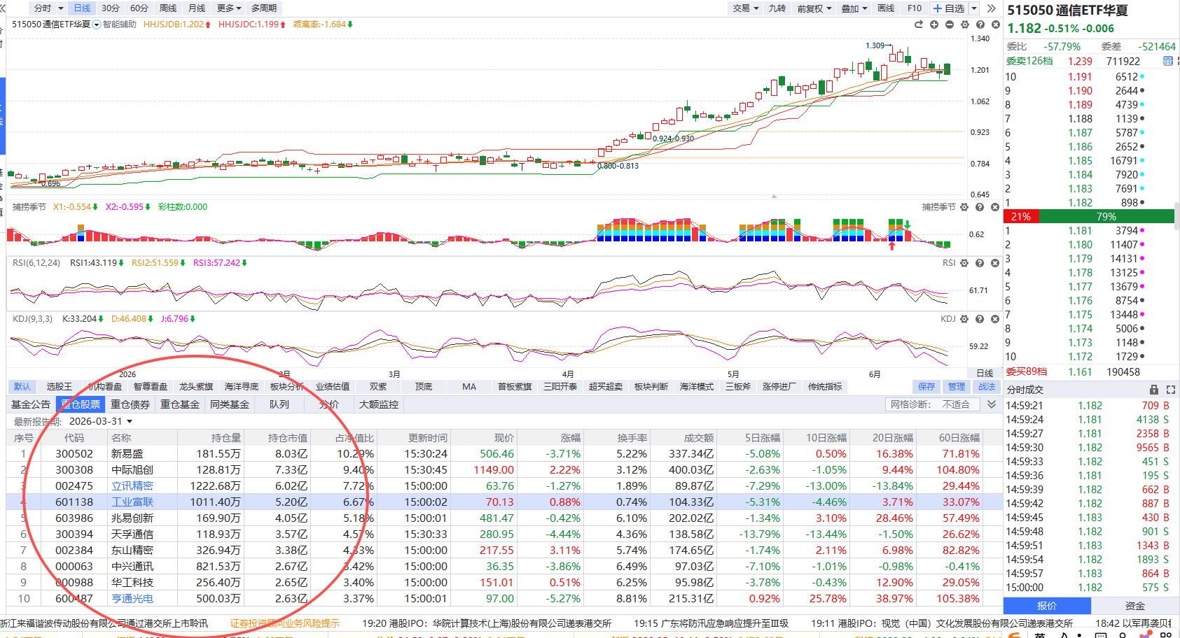Image resolution: width=1180 pixels, height=638 pixels.
Task: Click fullscreen icon in 分时成交 panel
Action: [x=1170, y=390]
